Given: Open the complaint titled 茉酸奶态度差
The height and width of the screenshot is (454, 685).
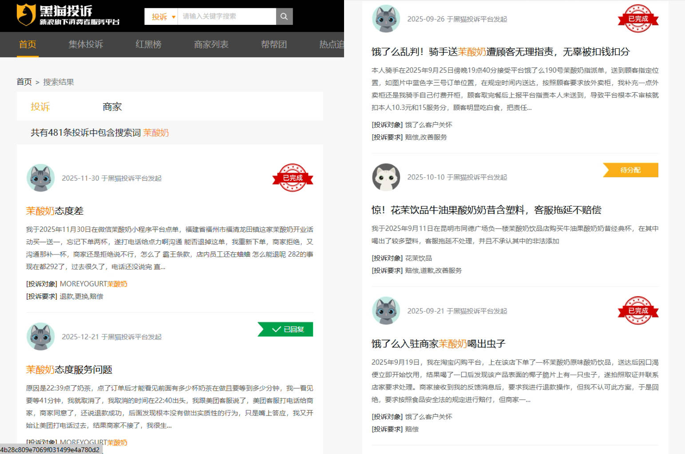Looking at the screenshot, I should 55,211.
